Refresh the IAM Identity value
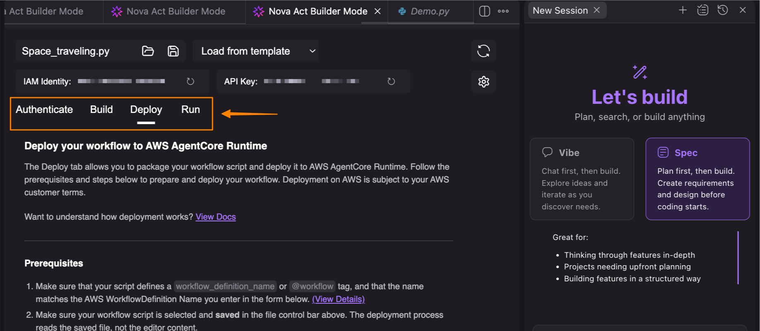 point(190,82)
